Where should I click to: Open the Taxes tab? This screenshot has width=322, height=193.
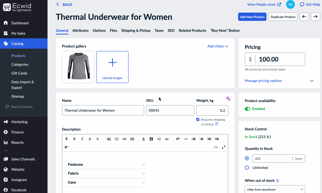[x=159, y=31]
